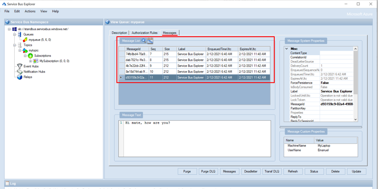The width and height of the screenshot is (378, 189).
Task: Click the Messages button at the bottom
Action: pyautogui.click(x=230, y=172)
